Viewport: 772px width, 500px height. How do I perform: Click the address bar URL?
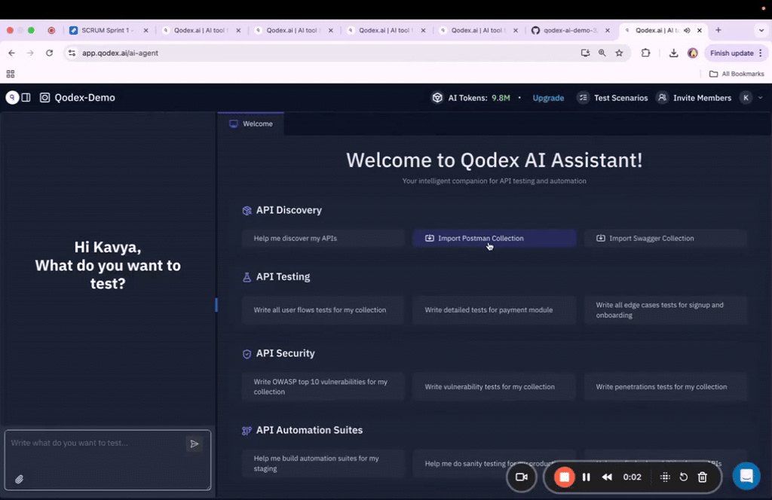point(120,53)
